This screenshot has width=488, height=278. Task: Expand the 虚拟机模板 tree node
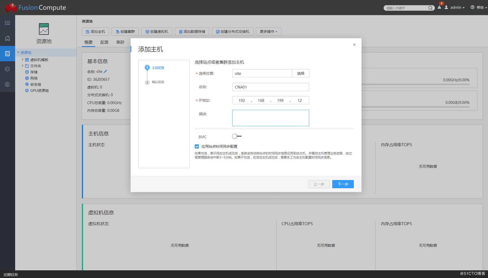click(x=22, y=59)
